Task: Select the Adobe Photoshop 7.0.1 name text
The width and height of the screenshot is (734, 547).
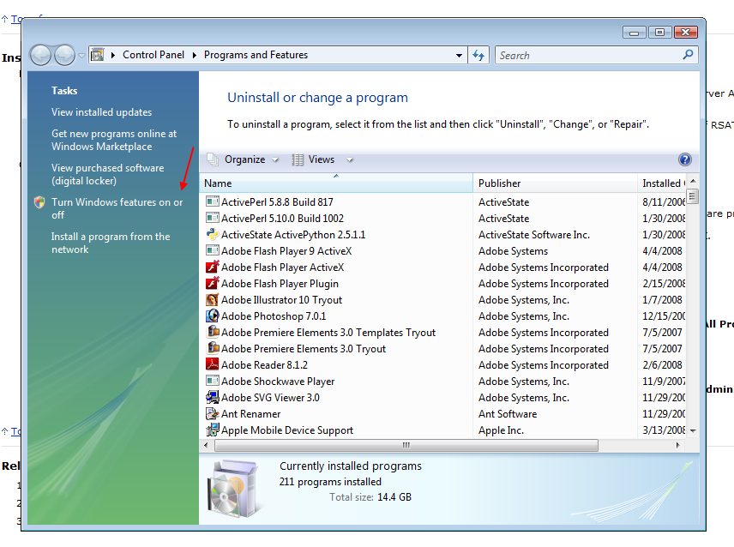Action: tap(274, 316)
